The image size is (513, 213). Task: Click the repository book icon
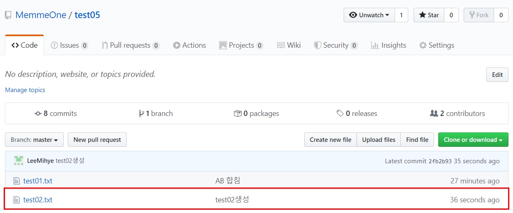tap(8, 15)
